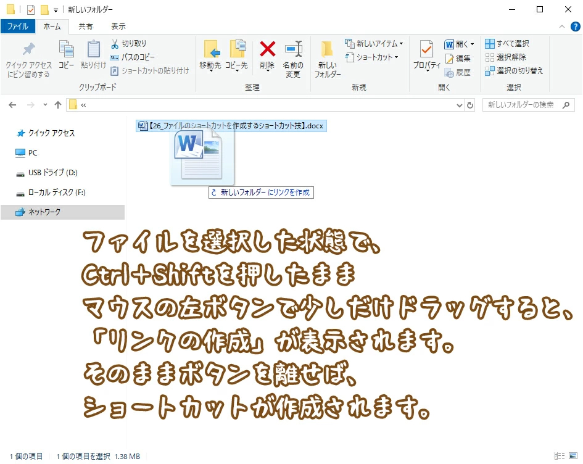Open the File (ファイル) tab
This screenshot has height=464, width=583.
click(x=18, y=27)
